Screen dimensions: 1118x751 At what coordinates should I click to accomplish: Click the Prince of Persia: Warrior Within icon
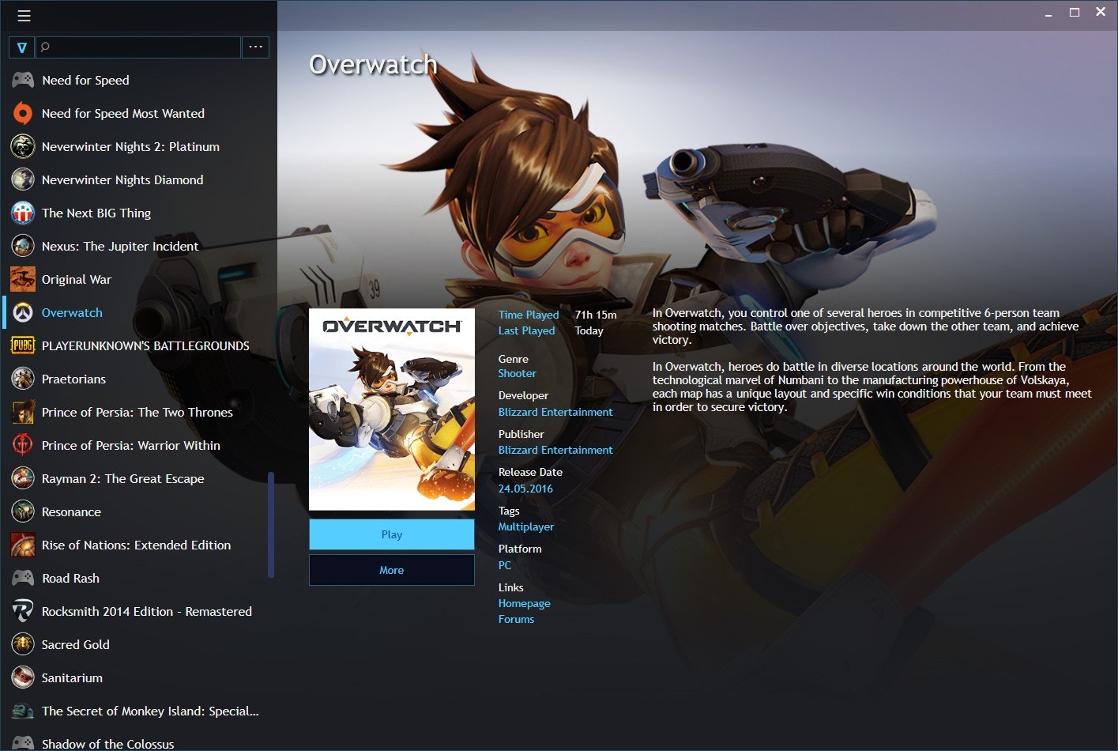(22, 445)
